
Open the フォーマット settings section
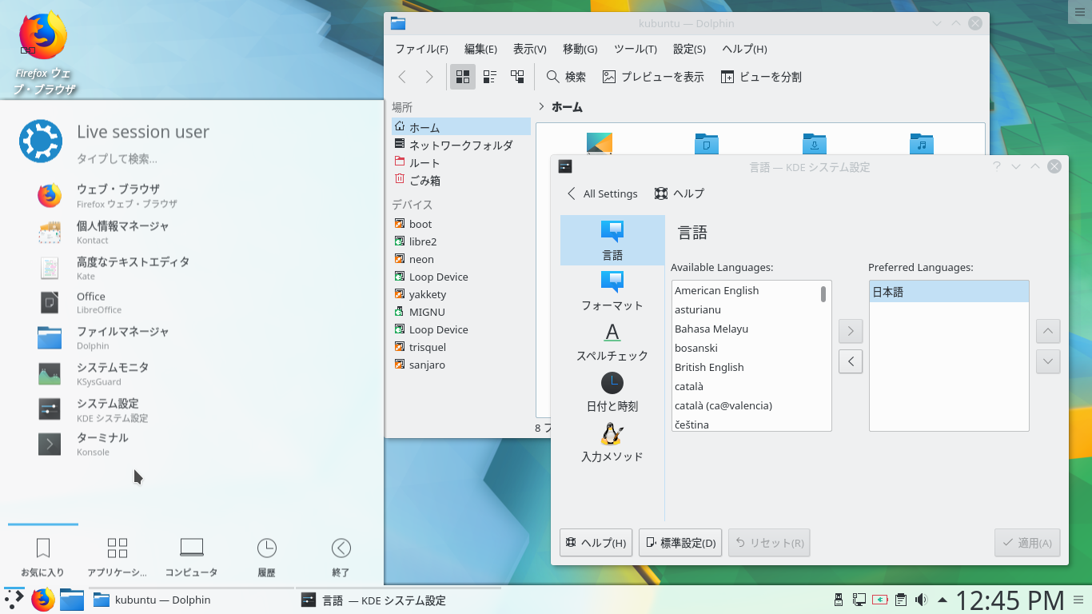click(x=612, y=291)
